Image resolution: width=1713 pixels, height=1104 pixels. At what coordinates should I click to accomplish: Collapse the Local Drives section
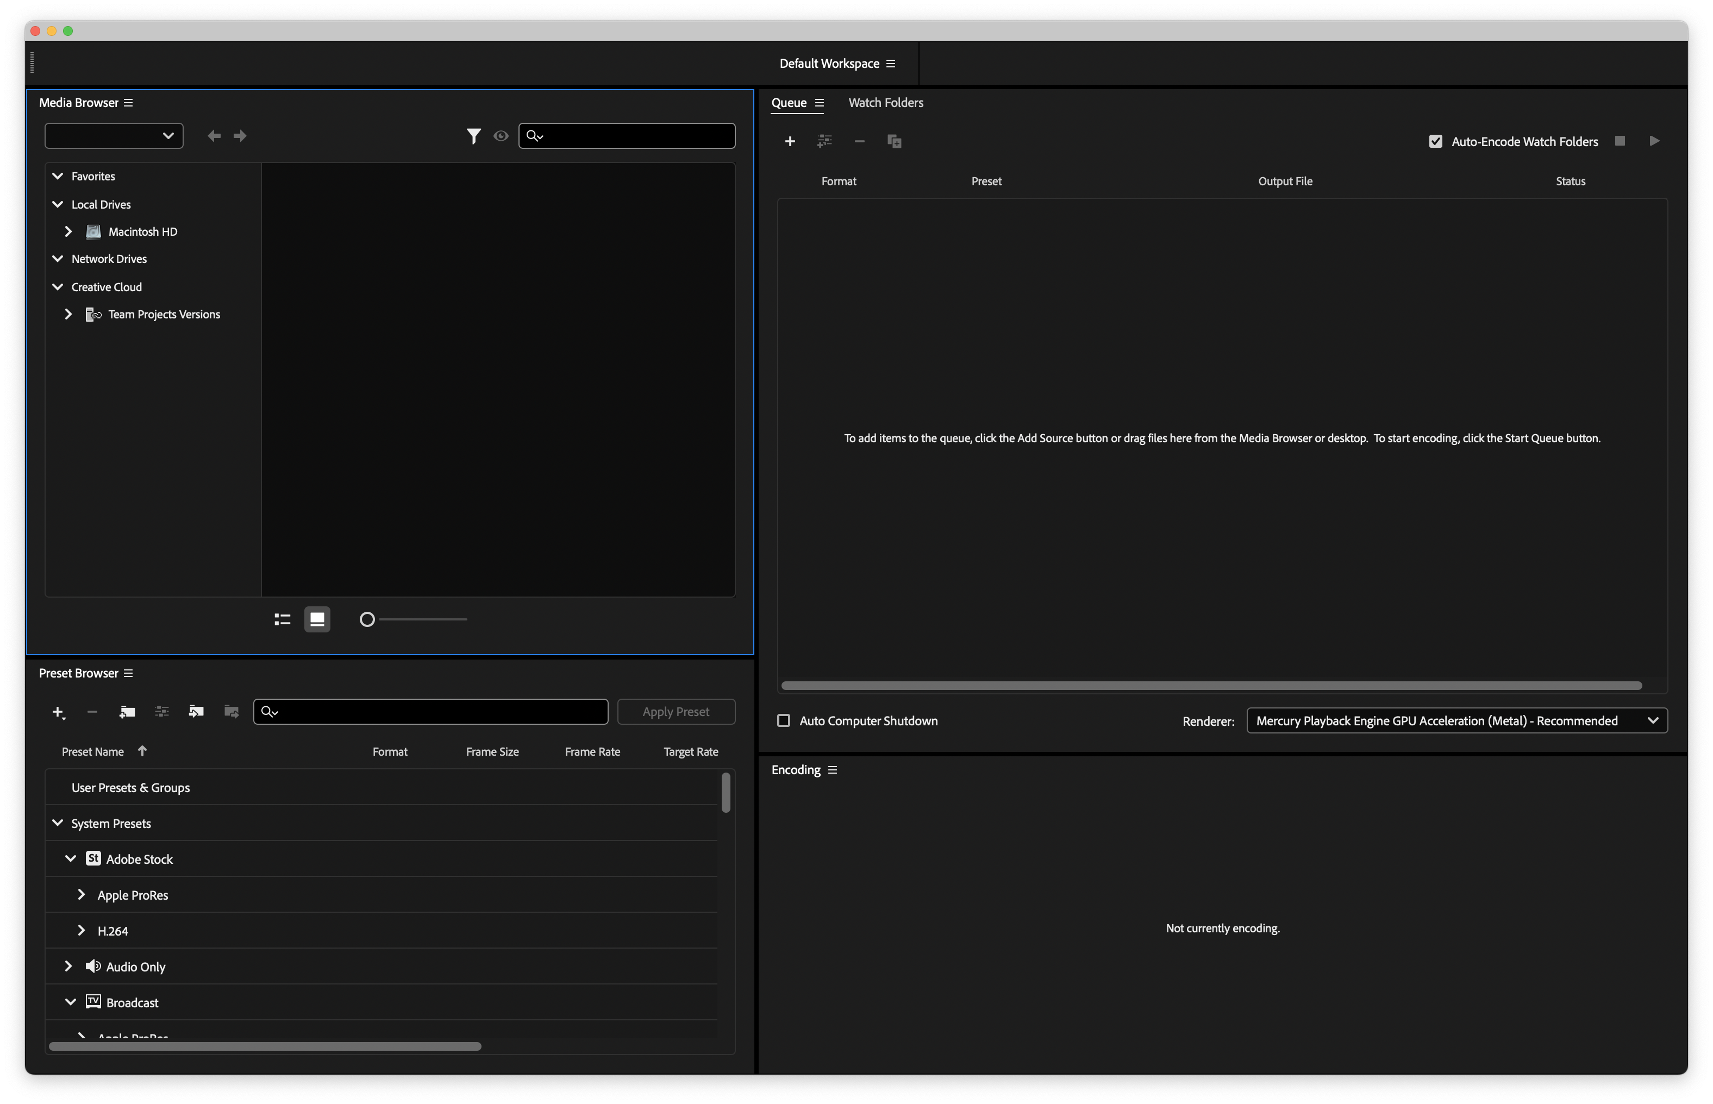click(58, 204)
